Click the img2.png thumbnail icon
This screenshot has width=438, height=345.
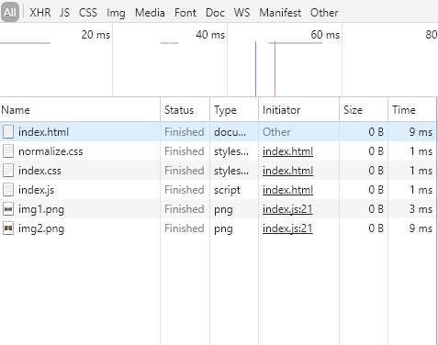8,228
